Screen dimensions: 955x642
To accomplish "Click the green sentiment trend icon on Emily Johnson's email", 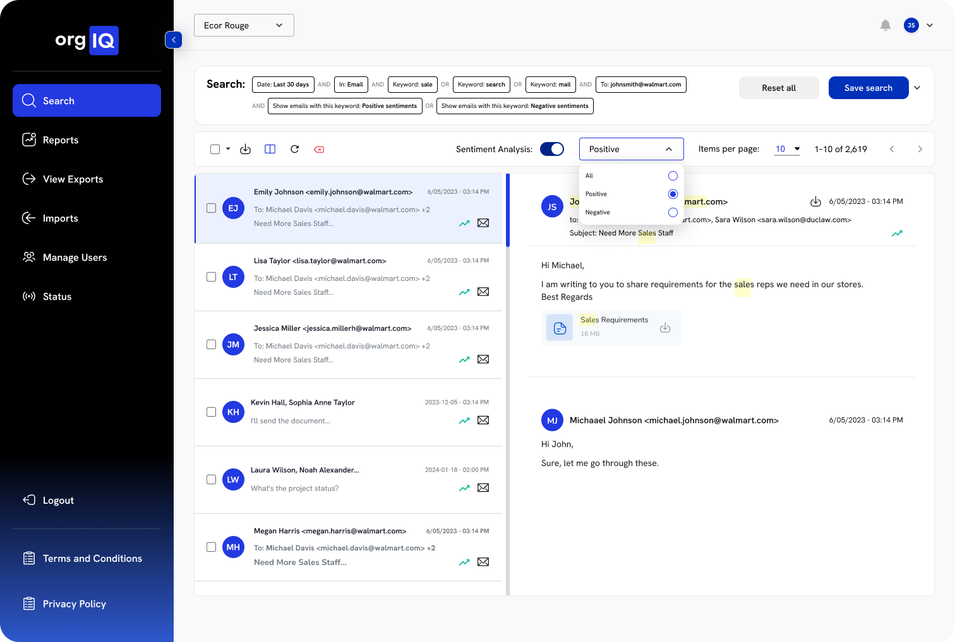I will click(464, 223).
